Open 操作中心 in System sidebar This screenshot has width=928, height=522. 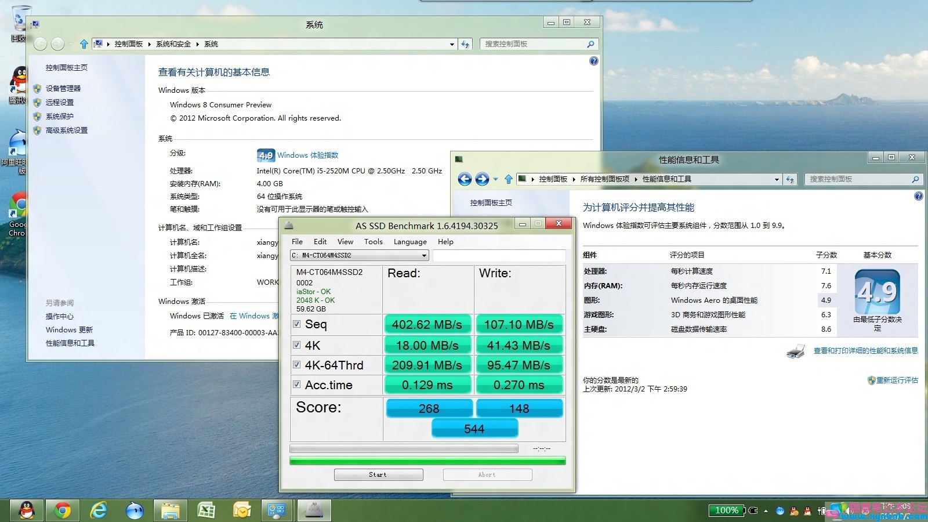tap(60, 317)
